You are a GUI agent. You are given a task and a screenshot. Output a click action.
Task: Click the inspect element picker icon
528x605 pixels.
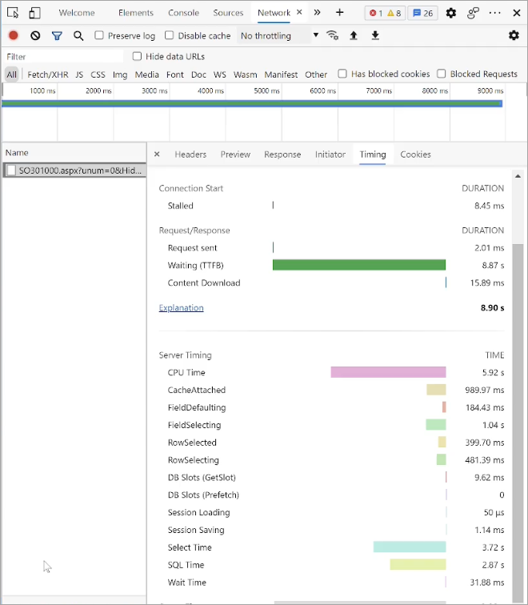13,13
